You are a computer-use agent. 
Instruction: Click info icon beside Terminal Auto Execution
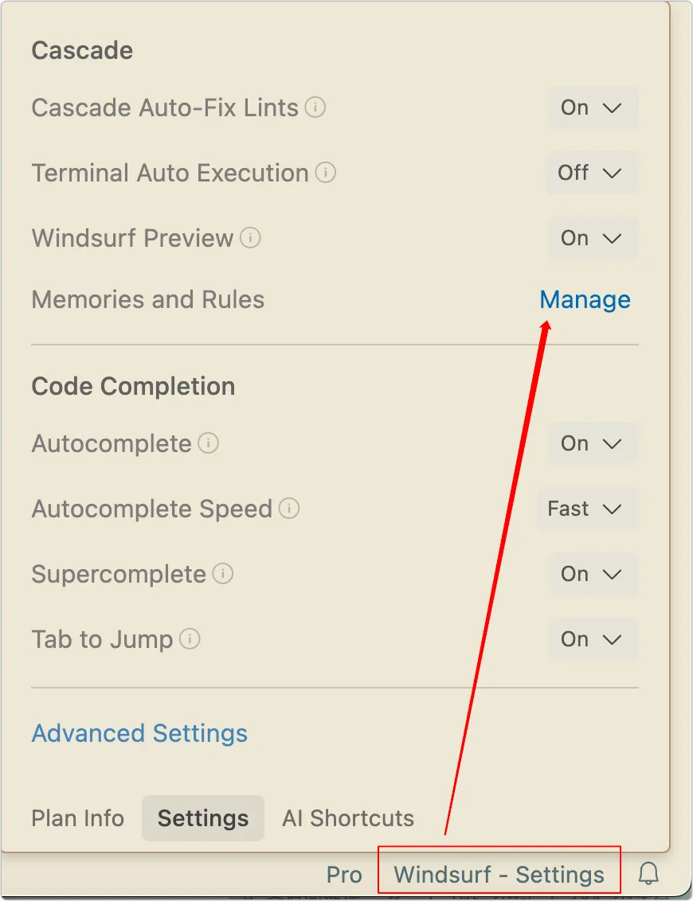pyautogui.click(x=326, y=172)
